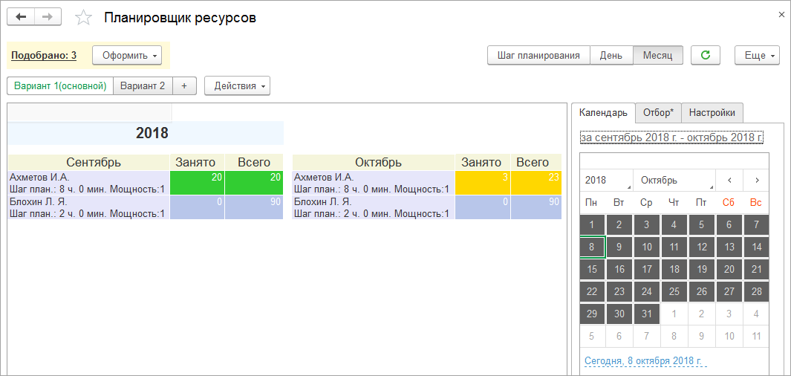The width and height of the screenshot is (791, 376).
Task: Open the Отбор* tab
Action: click(x=658, y=113)
